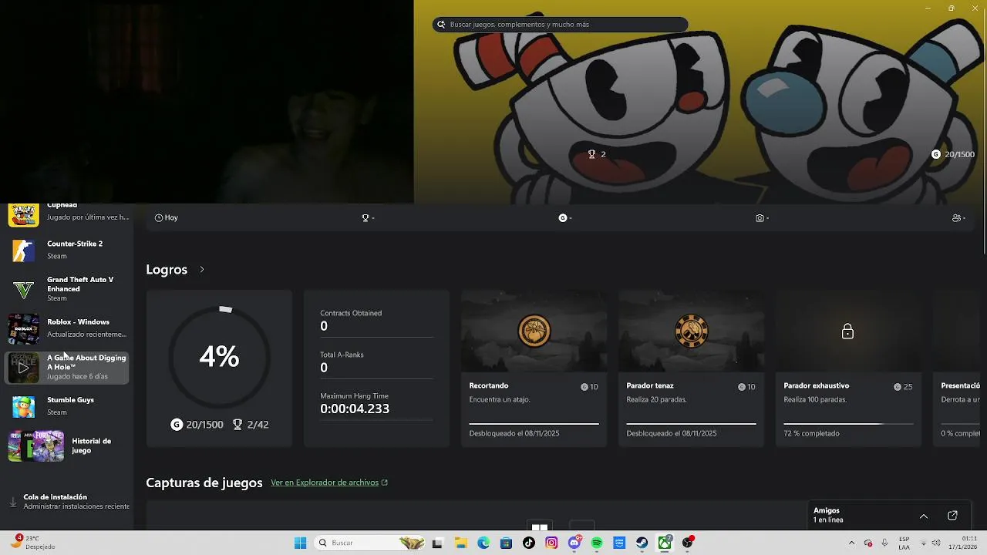Image resolution: width=987 pixels, height=555 pixels.
Task: Open the weather widget 23°C Despejado
Action: pyautogui.click(x=32, y=543)
